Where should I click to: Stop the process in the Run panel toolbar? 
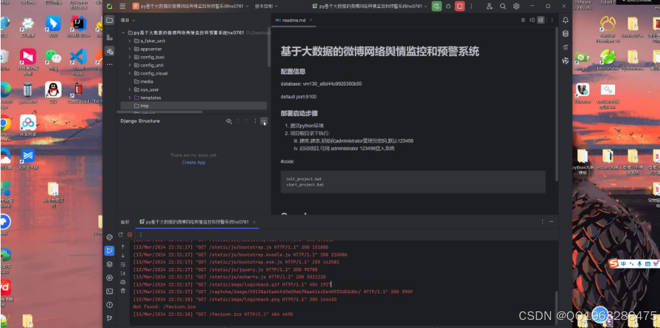(x=130, y=234)
